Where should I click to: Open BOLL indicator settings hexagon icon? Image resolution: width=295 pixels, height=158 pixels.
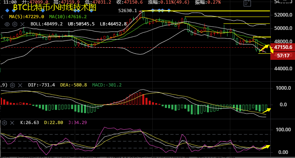point(15,24)
